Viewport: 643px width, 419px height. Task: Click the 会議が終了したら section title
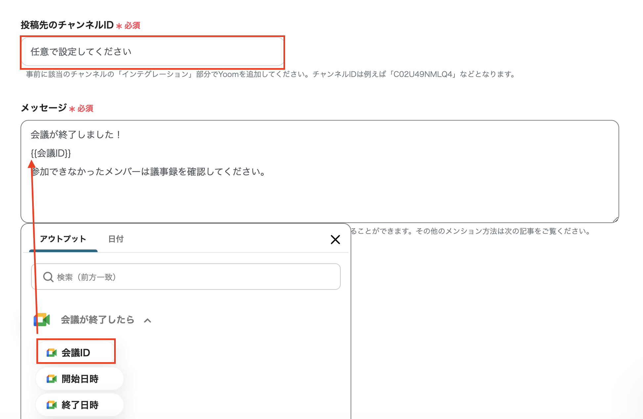coord(98,320)
